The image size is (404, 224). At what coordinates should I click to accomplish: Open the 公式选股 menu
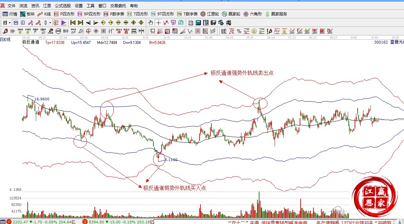click(x=63, y=6)
